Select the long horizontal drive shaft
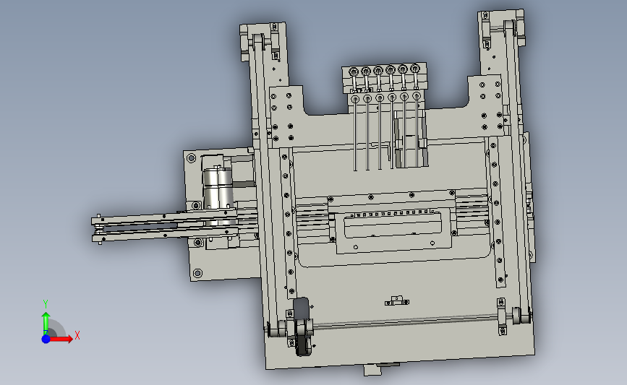The image size is (627, 385). point(405,321)
